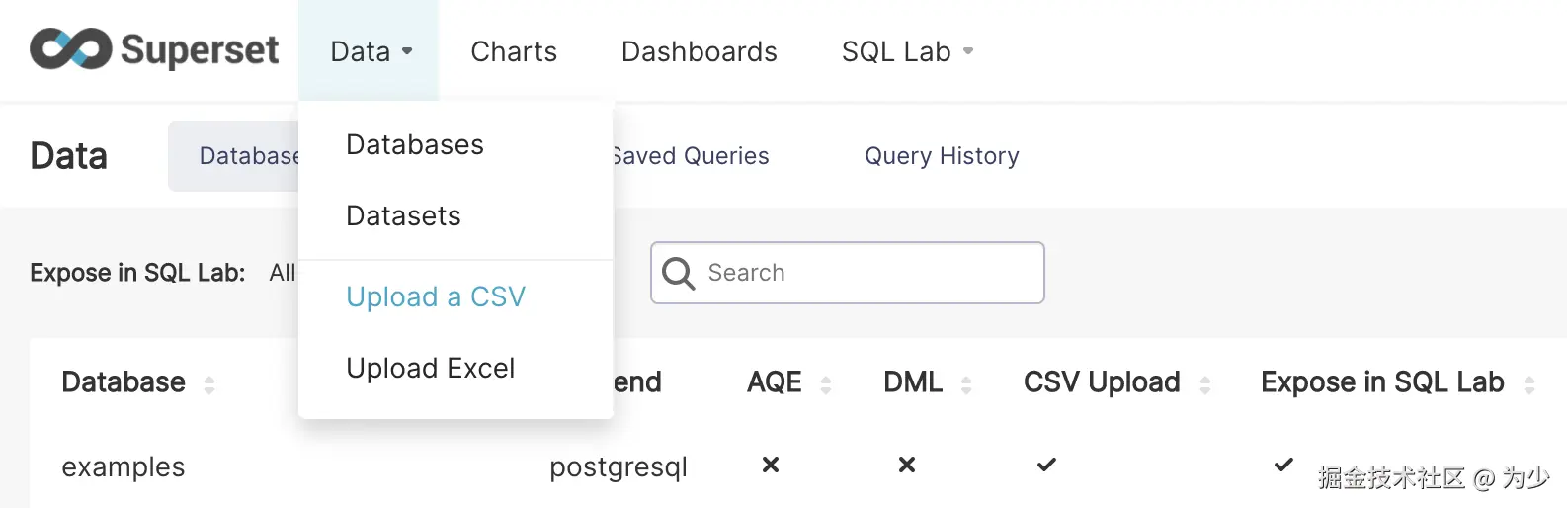Open Expose in SQL Lab filter
Viewport: 1567px width, 508px height.
[x=282, y=273]
